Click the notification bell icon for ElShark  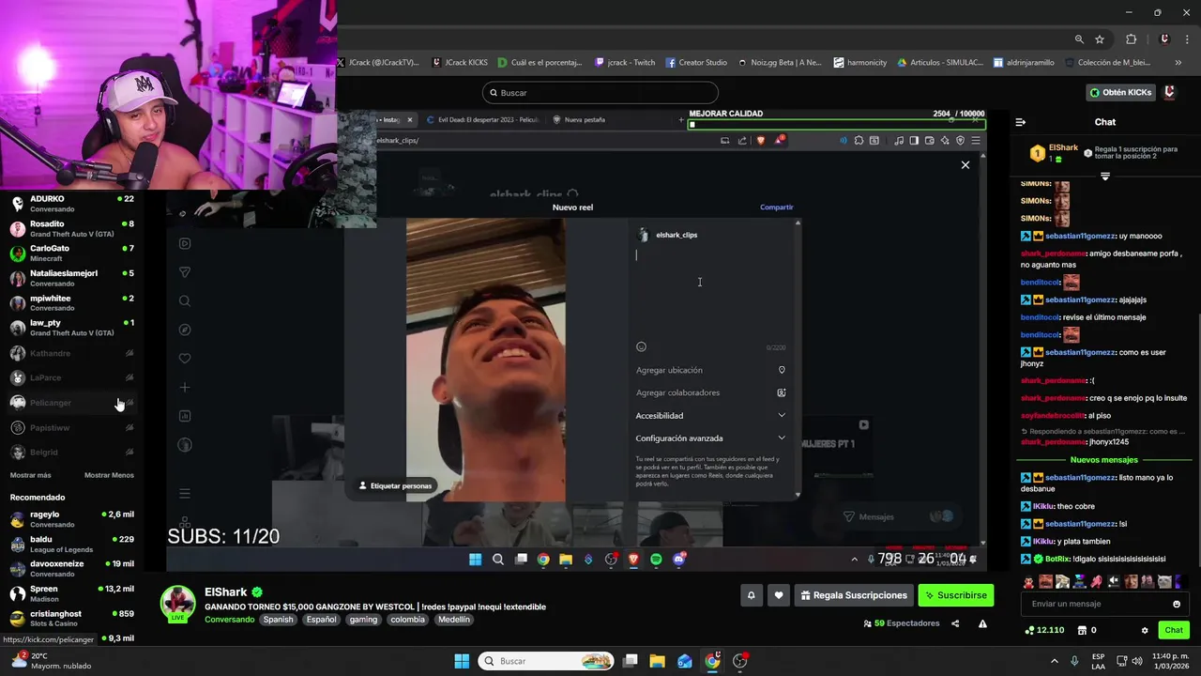click(751, 595)
